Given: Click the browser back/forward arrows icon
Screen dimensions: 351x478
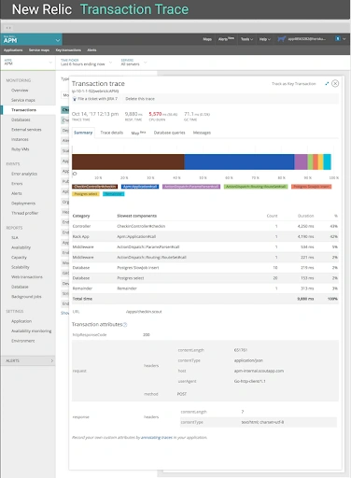Looking at the screenshot, I should click(8, 28).
